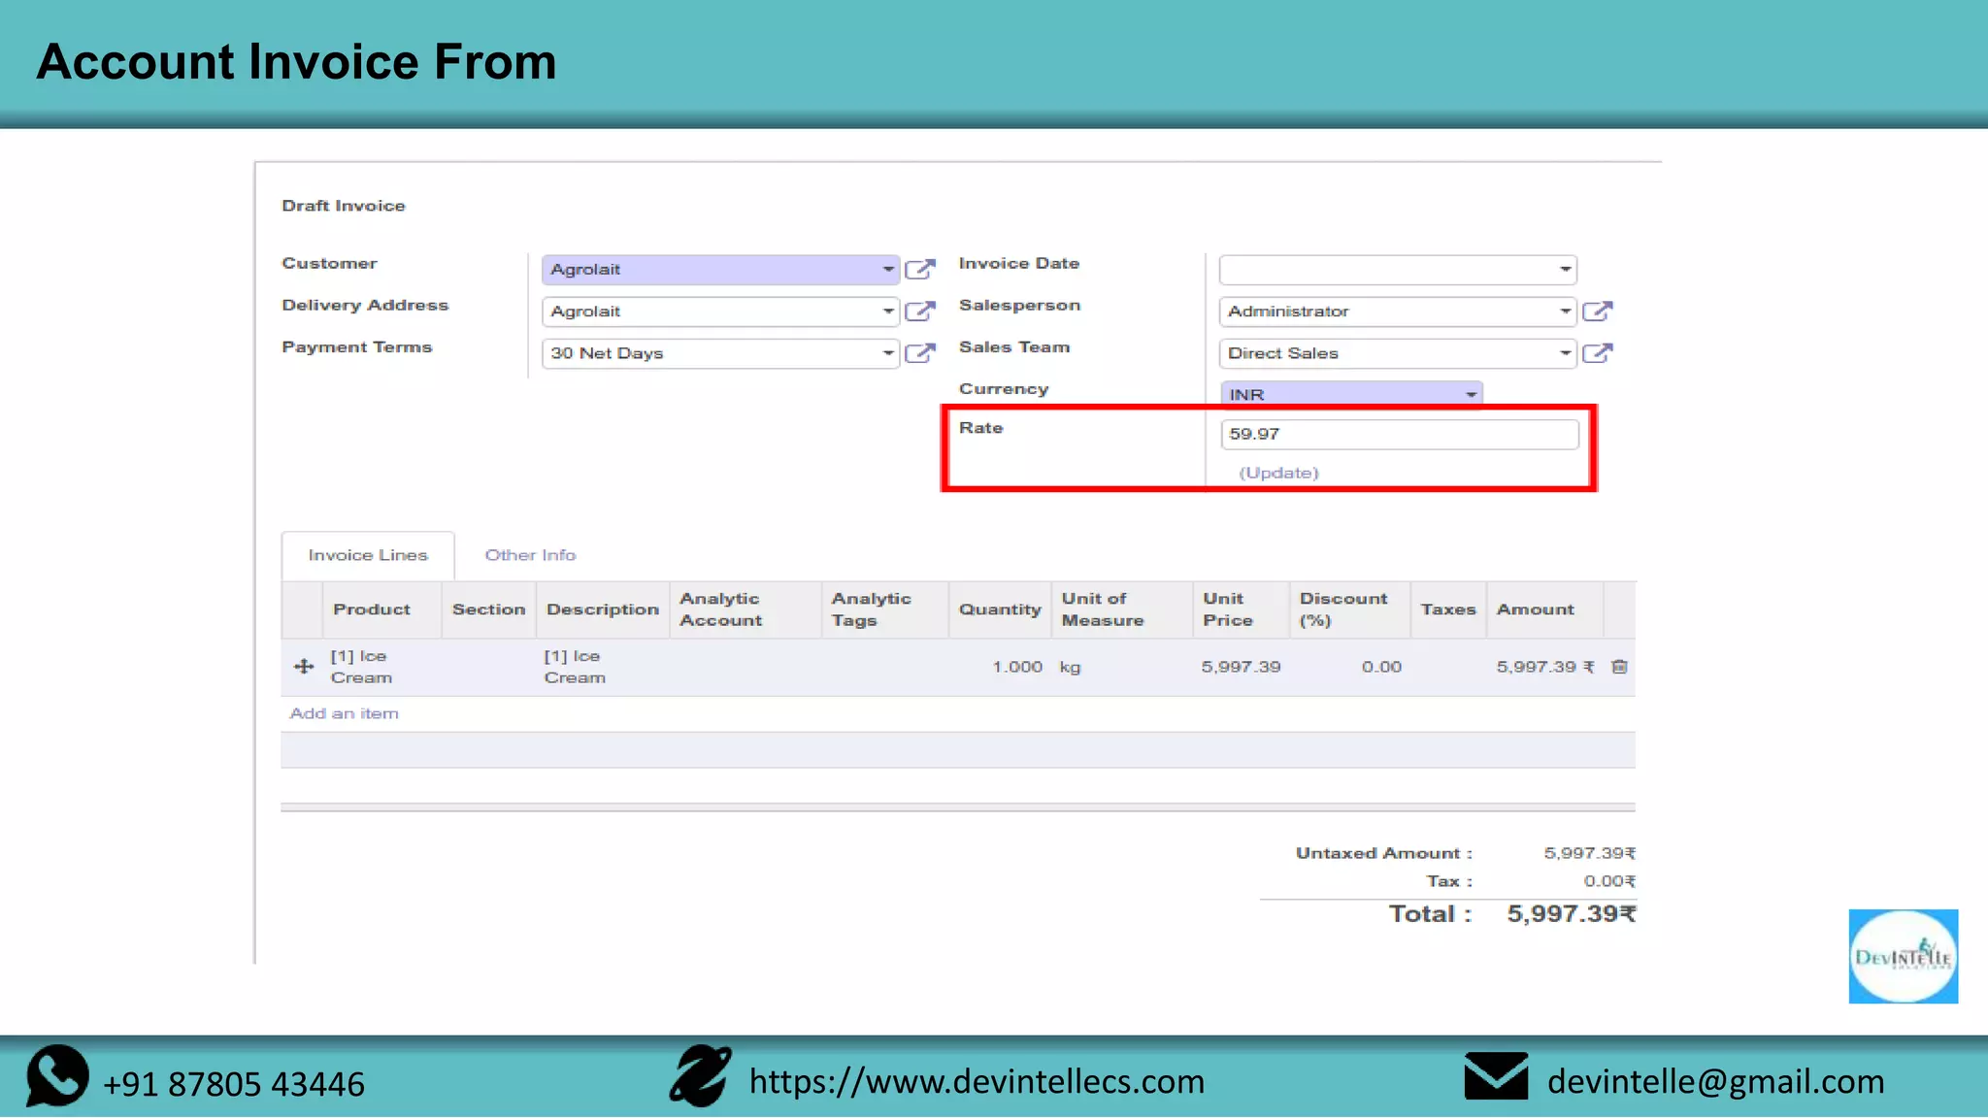Open external link icon beside Salesperson Administrator
The width and height of the screenshot is (1988, 1118).
pos(1597,311)
